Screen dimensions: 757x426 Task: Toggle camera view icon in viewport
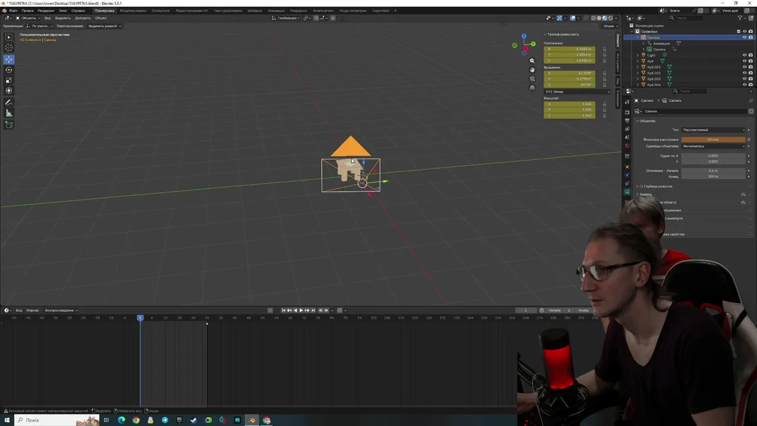532,79
